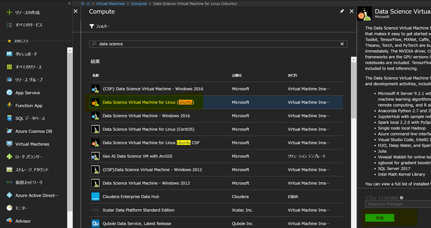
Task: Open Load balancer sidebar icon
Action: tap(9, 157)
